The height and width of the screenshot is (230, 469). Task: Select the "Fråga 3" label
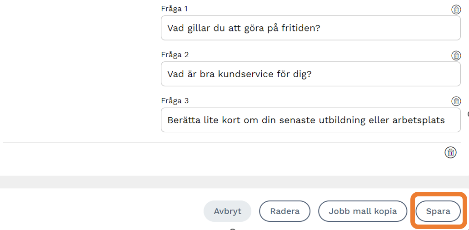175,100
